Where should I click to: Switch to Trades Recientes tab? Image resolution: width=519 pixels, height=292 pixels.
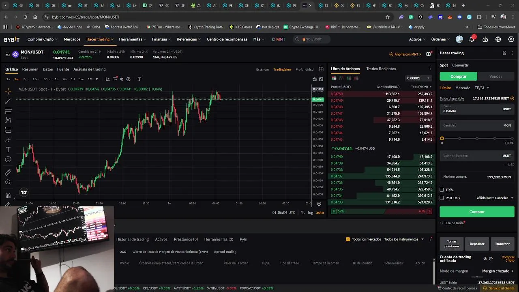pyautogui.click(x=381, y=69)
